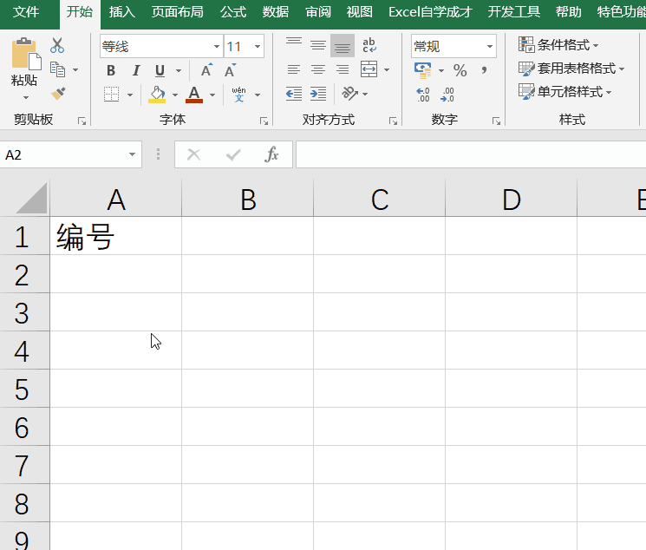Align text left
The image size is (646, 550).
[294, 69]
